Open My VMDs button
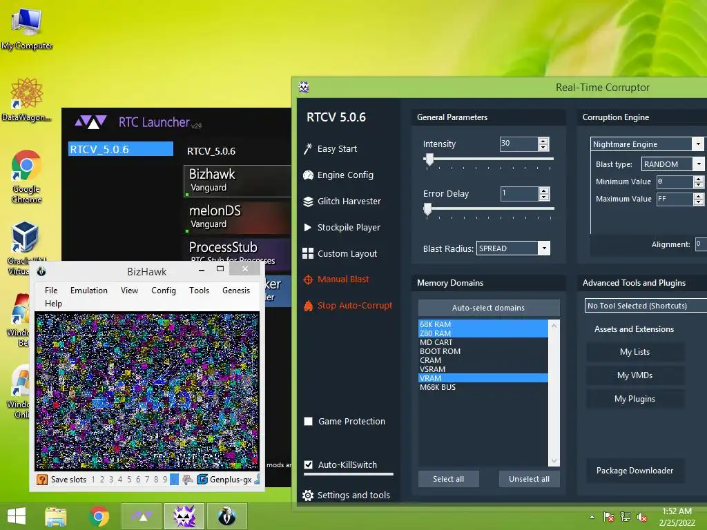This screenshot has height=530, width=707. (x=635, y=375)
